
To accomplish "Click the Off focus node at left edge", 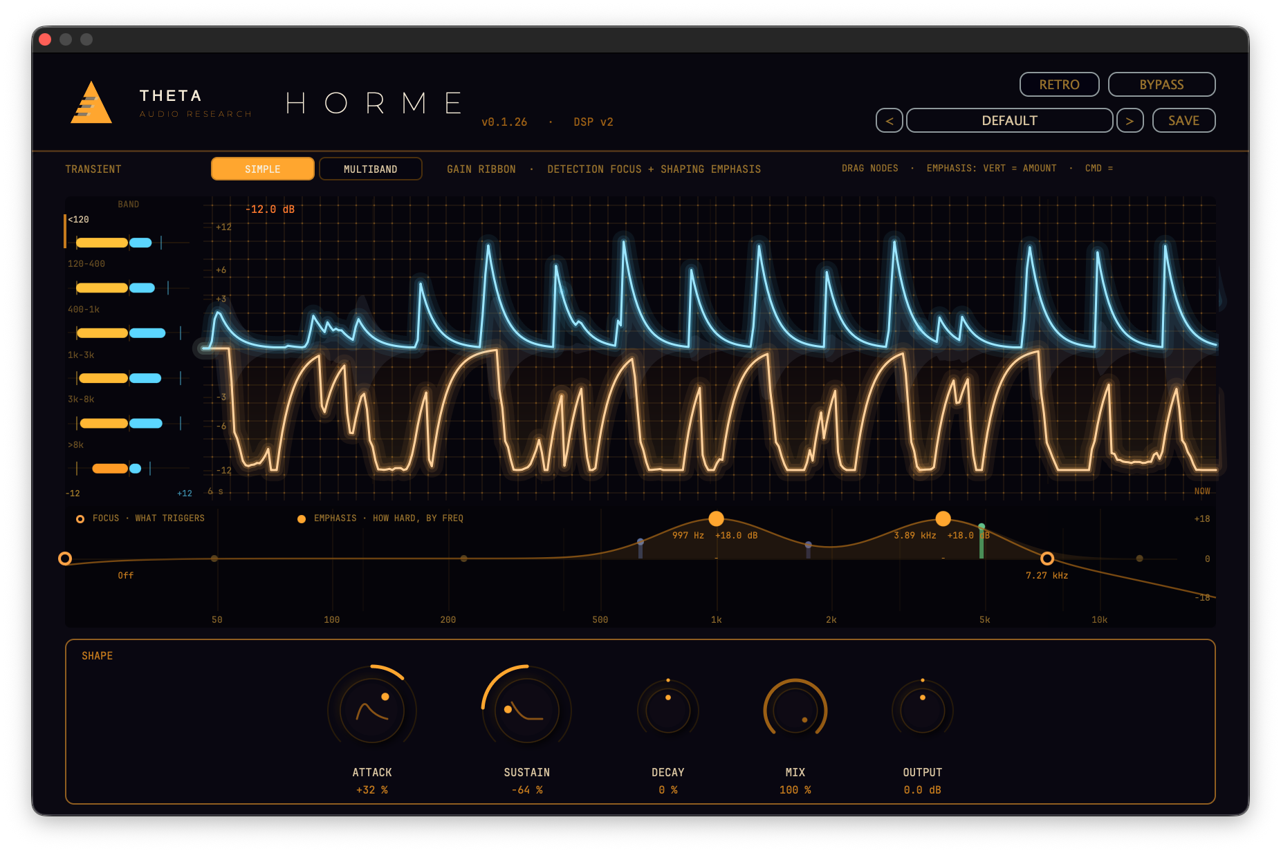I will coord(65,559).
